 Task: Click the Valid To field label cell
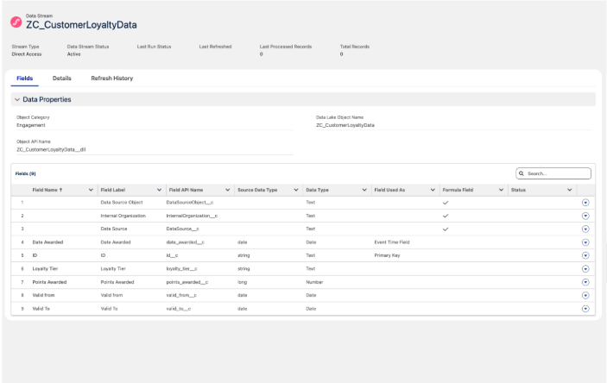coord(109,309)
